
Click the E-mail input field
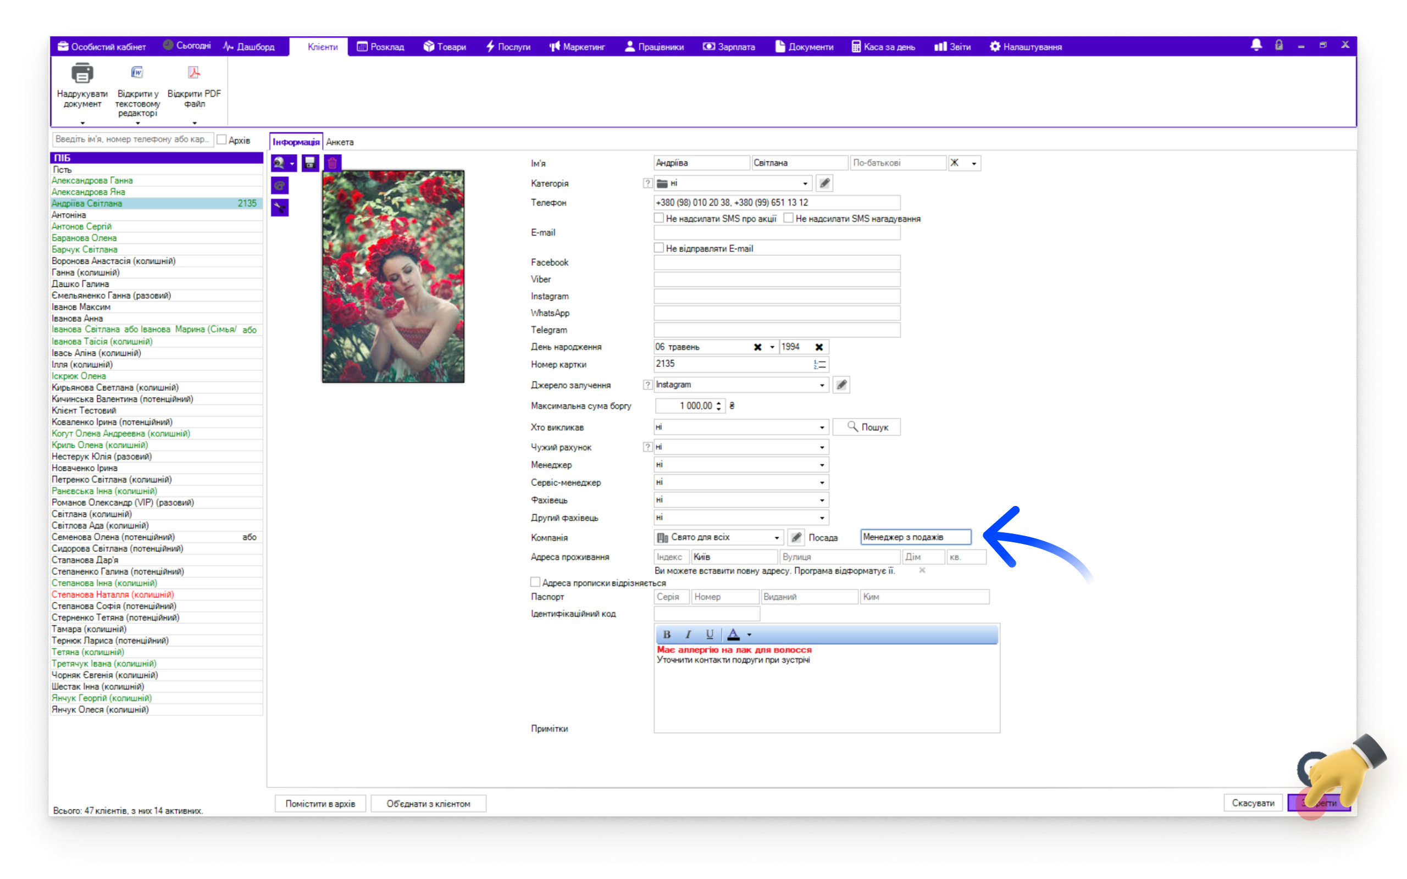[x=777, y=232]
